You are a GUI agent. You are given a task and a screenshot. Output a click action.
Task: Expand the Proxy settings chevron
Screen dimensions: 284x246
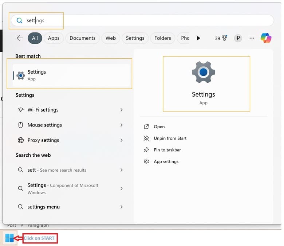click(x=121, y=140)
